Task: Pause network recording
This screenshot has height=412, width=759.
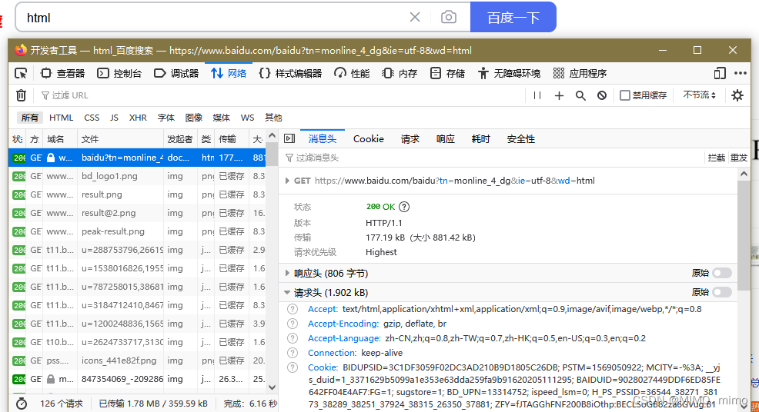Action: point(537,96)
